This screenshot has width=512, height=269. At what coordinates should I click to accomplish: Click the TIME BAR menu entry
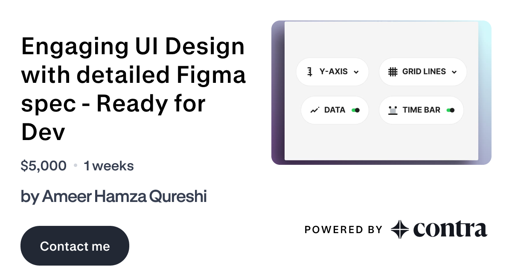(x=421, y=110)
